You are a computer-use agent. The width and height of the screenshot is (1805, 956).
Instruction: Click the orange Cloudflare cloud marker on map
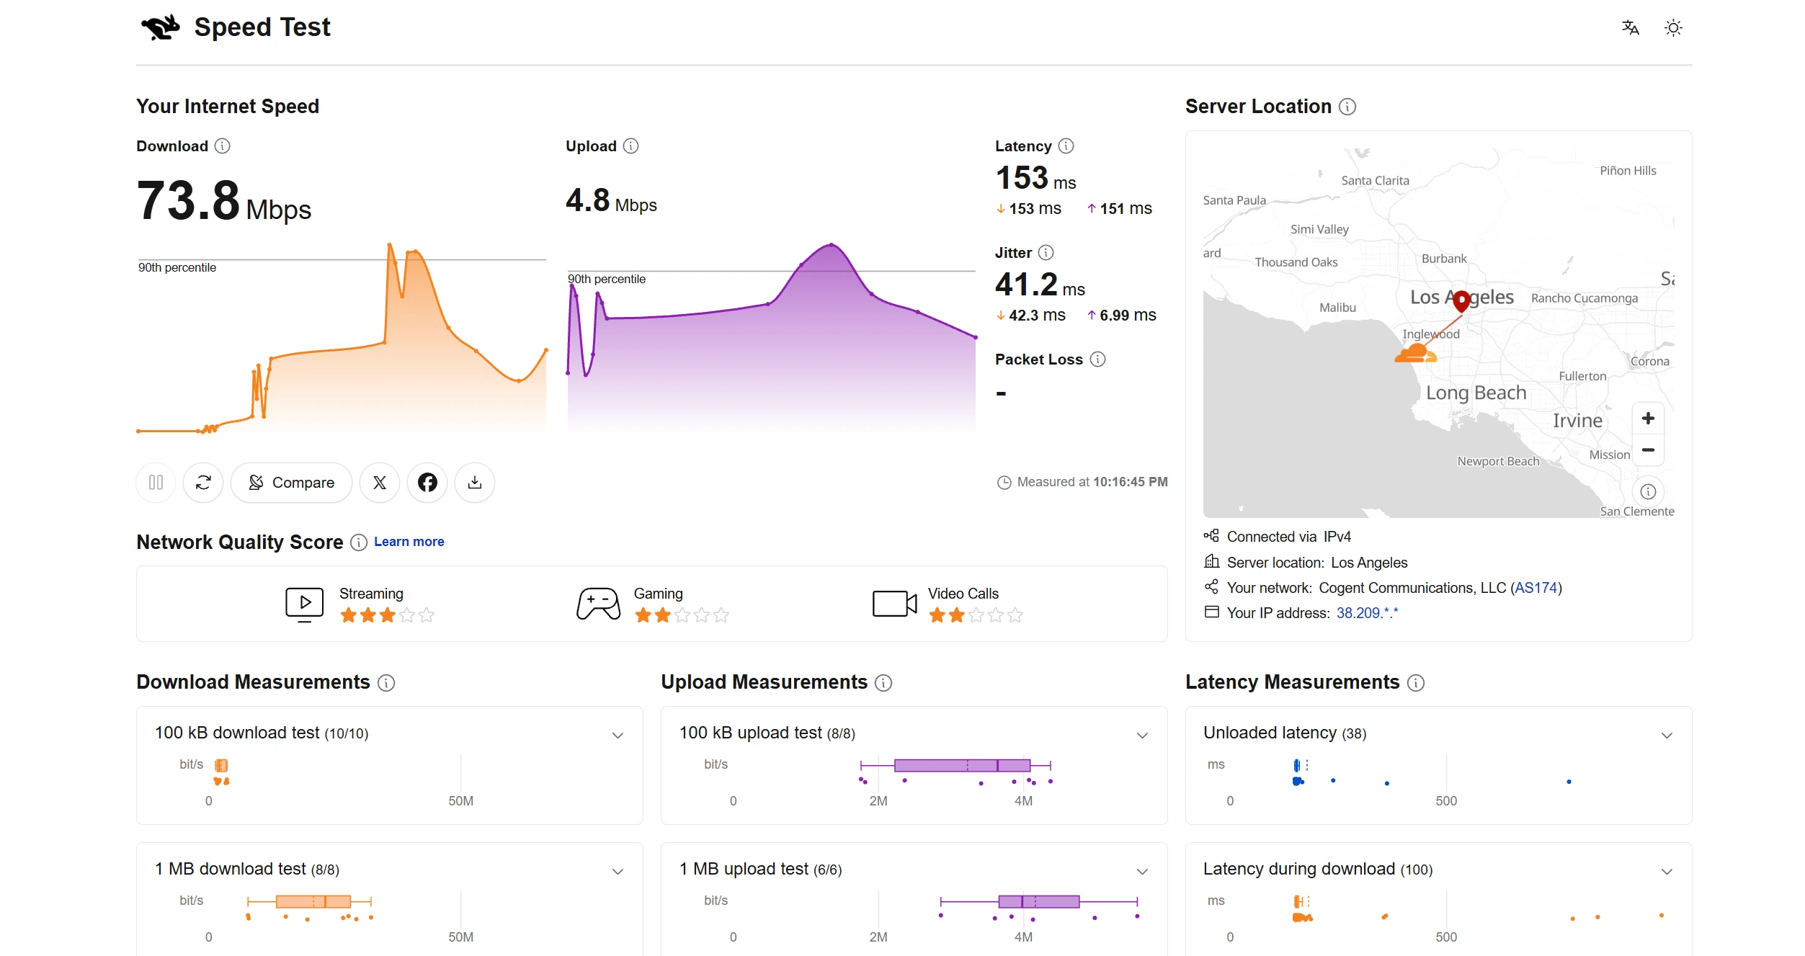coord(1416,353)
